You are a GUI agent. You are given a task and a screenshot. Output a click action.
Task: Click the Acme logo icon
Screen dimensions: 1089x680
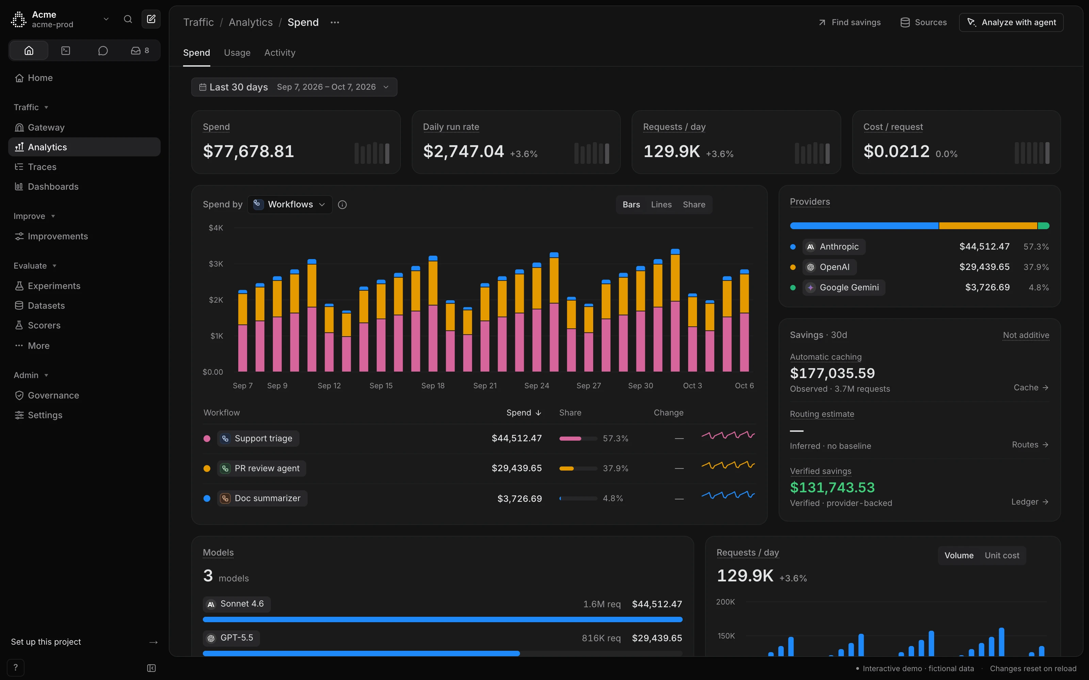pos(19,19)
